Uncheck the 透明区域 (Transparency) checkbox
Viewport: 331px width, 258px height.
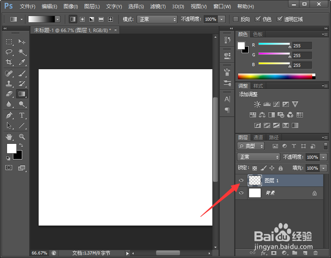279,19
